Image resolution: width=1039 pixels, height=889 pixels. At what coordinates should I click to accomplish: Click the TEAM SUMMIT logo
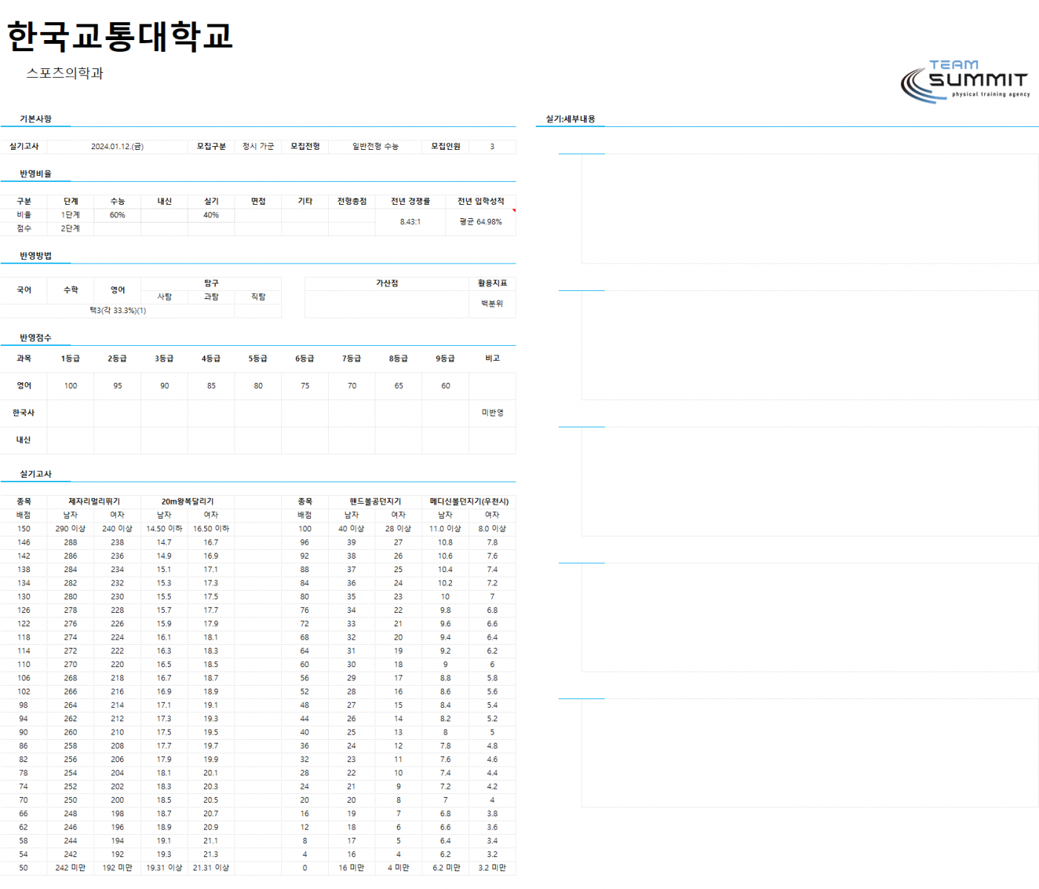pos(965,80)
